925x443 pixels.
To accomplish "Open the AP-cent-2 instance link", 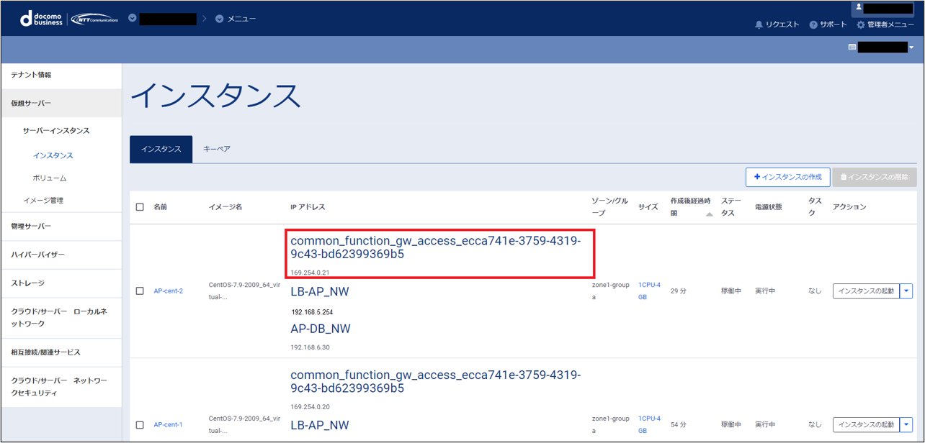I will point(168,291).
